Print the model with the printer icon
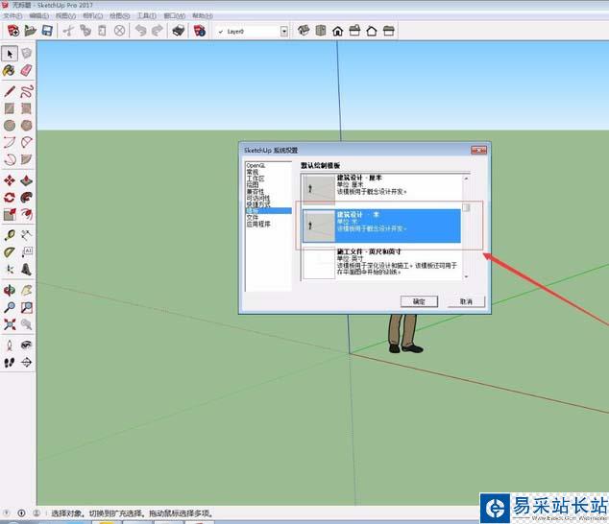Screen dimensions: 609x524 point(179,31)
